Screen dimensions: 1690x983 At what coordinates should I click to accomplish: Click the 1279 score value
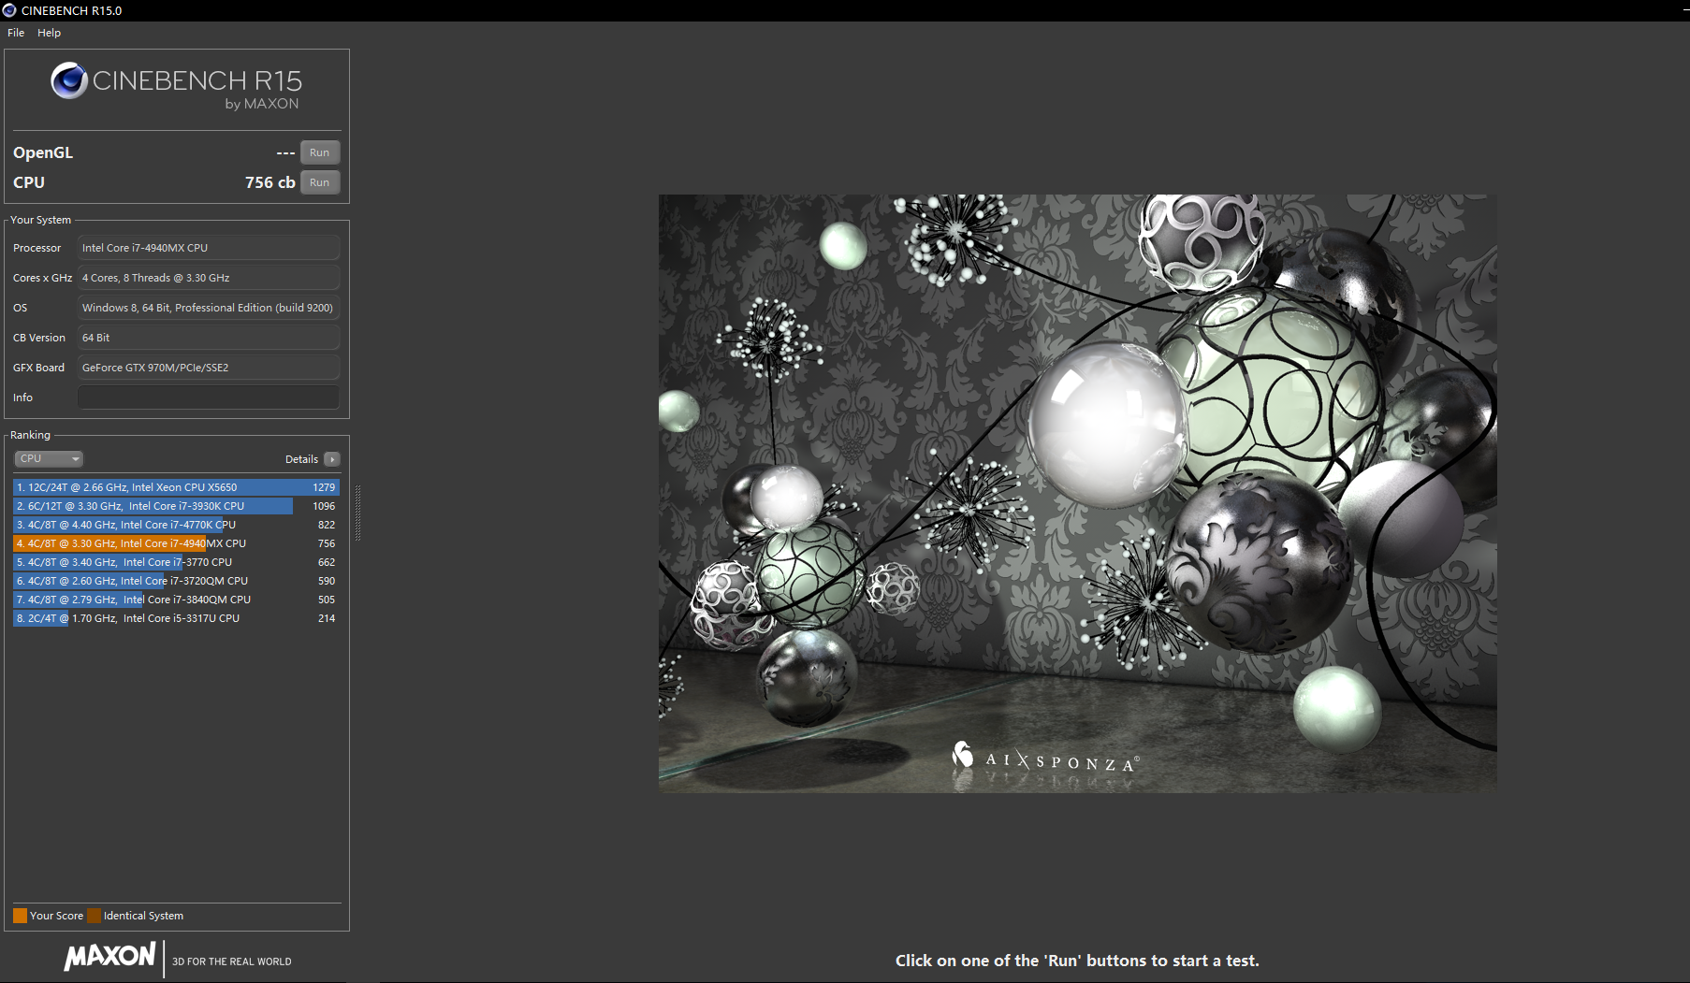324,487
